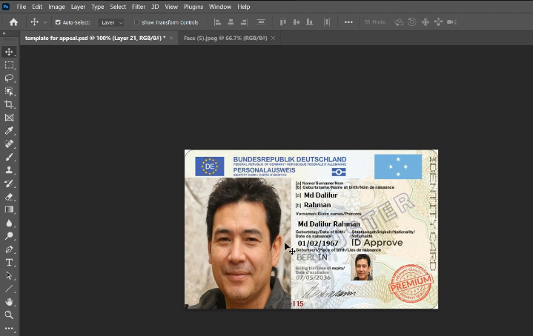Click the Home icon in options bar
This screenshot has height=336, width=533.
tap(13, 22)
